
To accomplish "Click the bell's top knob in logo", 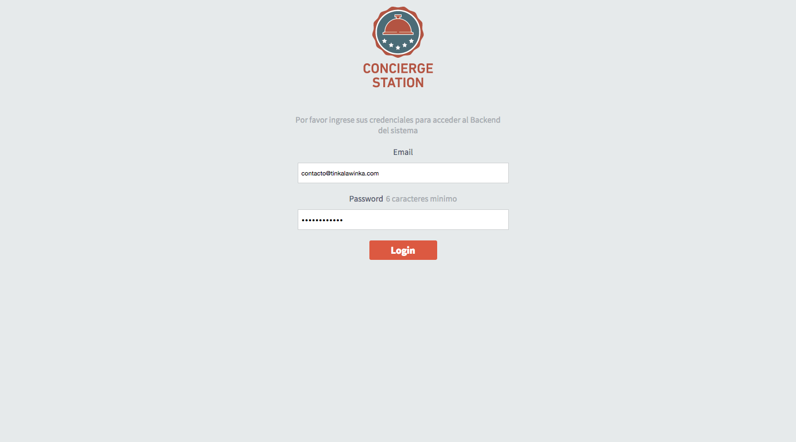I will [398, 16].
